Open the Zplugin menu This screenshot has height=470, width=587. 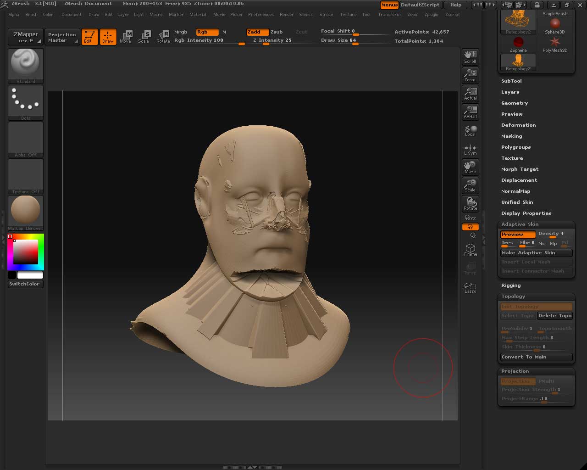(x=431, y=15)
